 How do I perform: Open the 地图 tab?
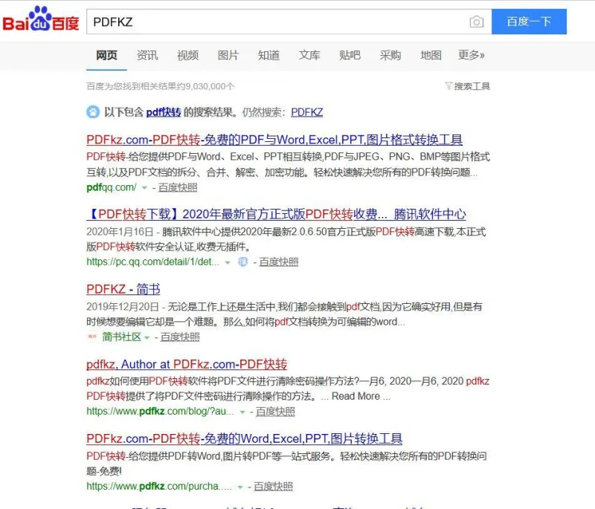431,55
